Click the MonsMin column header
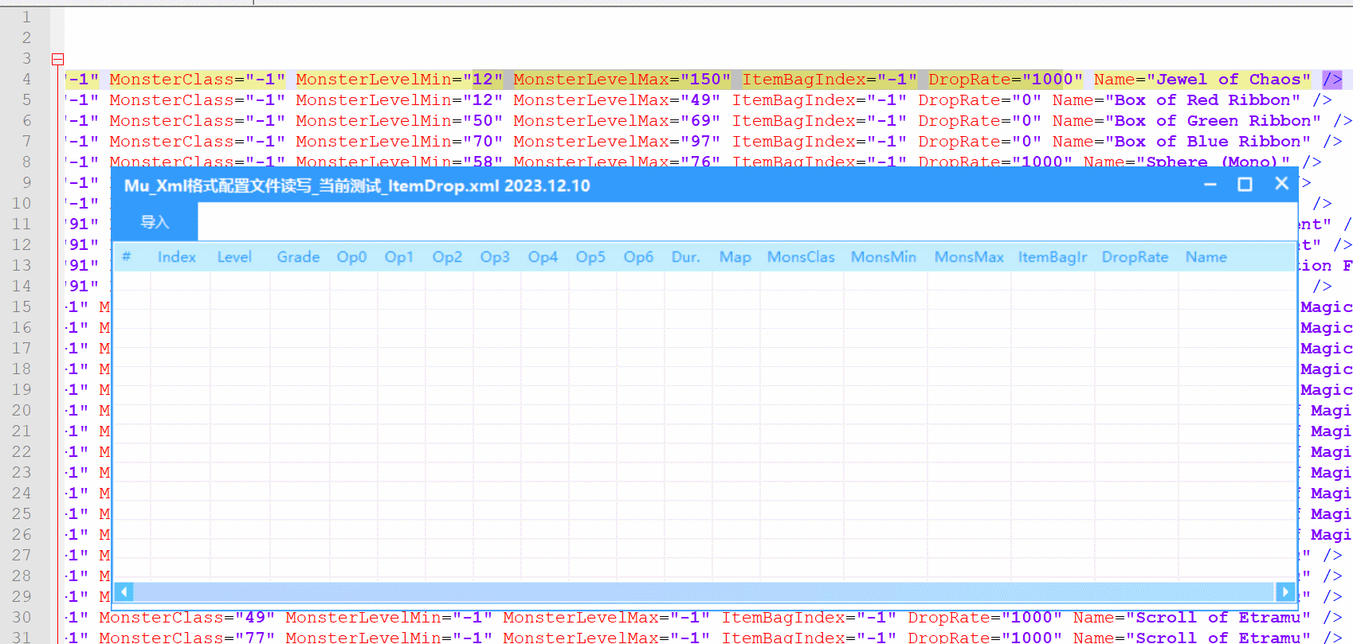The image size is (1353, 644). [x=883, y=257]
